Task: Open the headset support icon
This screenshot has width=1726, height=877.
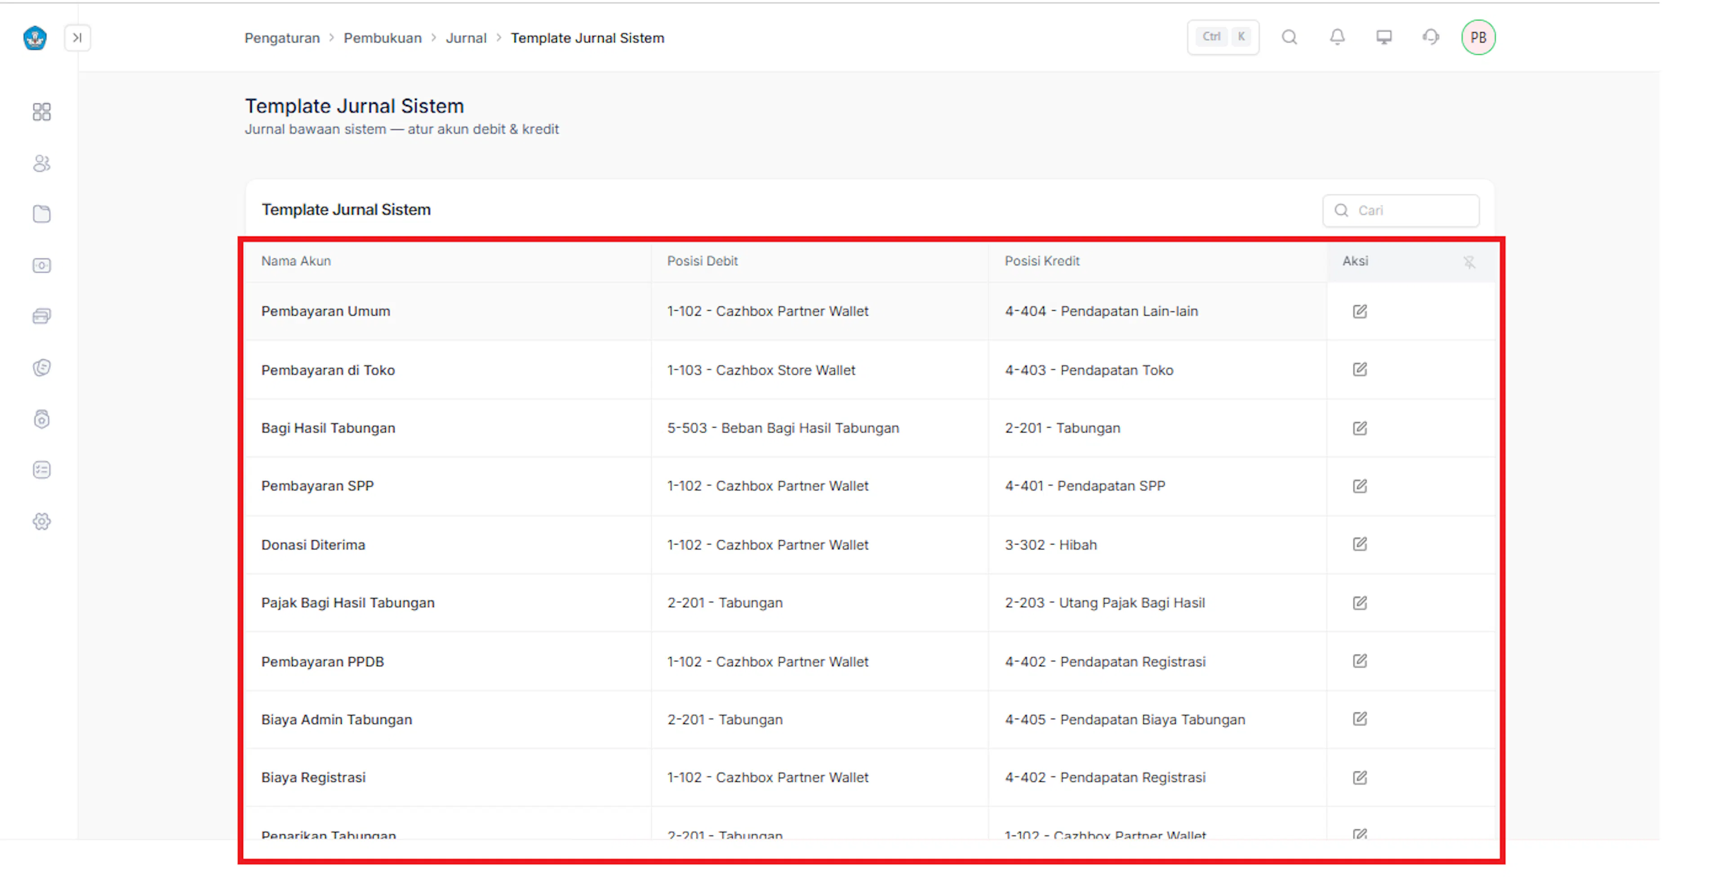Action: click(1431, 37)
